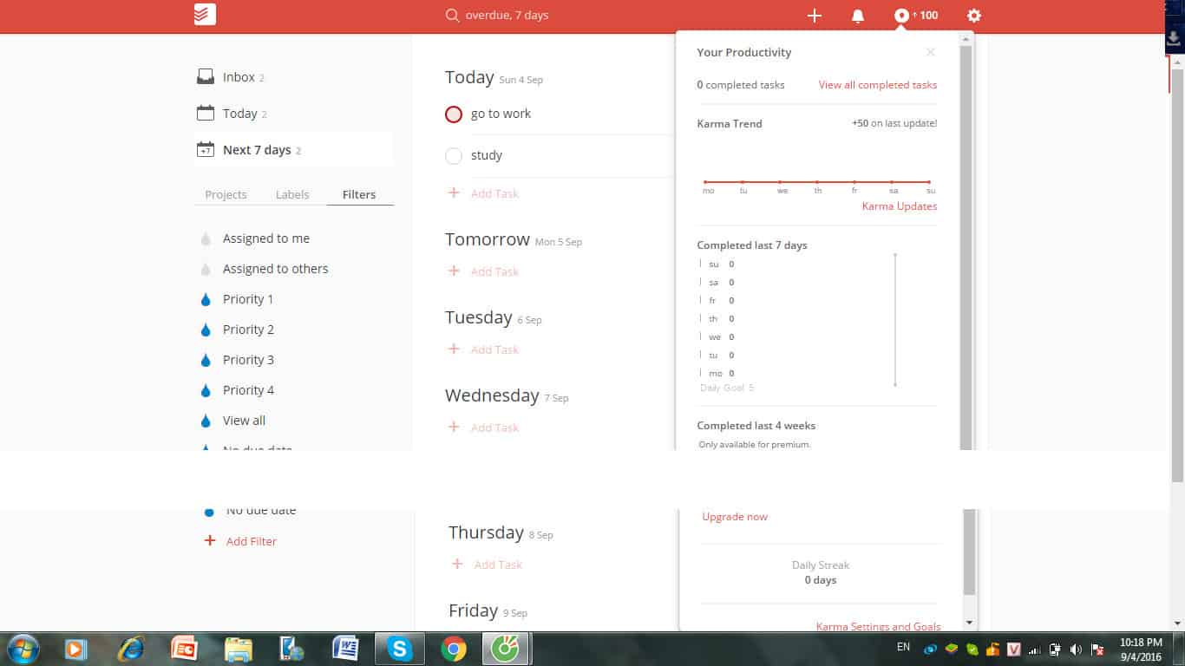Open the Karma Updates link

coord(899,206)
